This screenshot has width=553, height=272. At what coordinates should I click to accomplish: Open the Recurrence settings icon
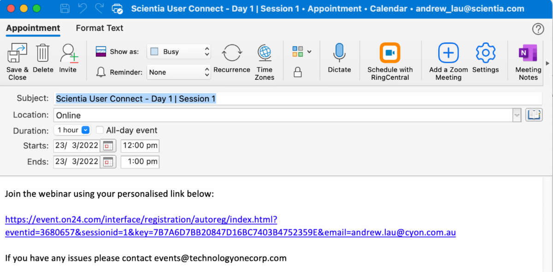click(232, 53)
